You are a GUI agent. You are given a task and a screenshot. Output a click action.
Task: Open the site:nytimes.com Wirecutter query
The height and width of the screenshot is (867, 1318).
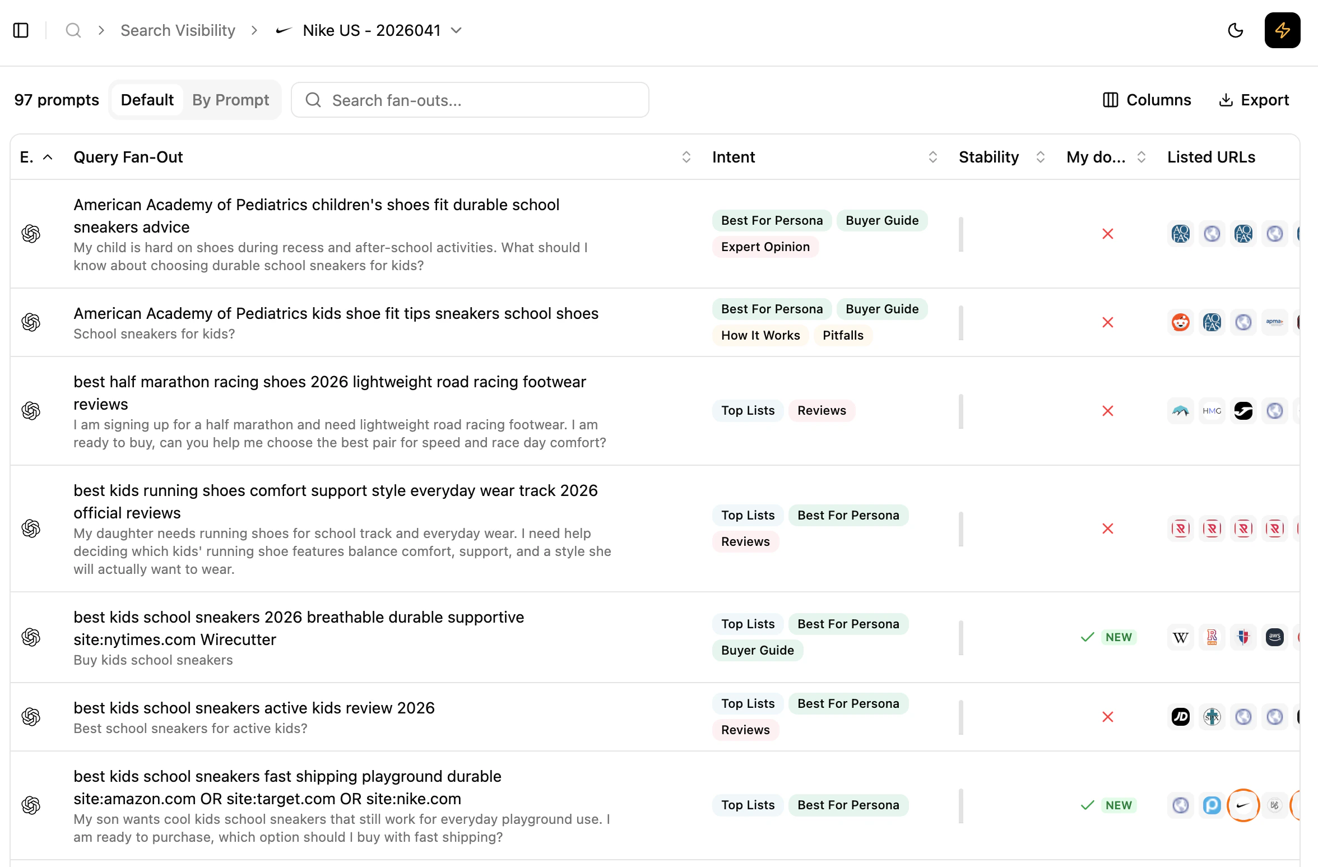[x=299, y=628]
